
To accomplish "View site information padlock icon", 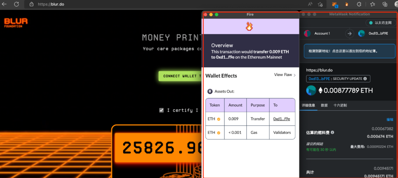I will [x=31, y=4].
